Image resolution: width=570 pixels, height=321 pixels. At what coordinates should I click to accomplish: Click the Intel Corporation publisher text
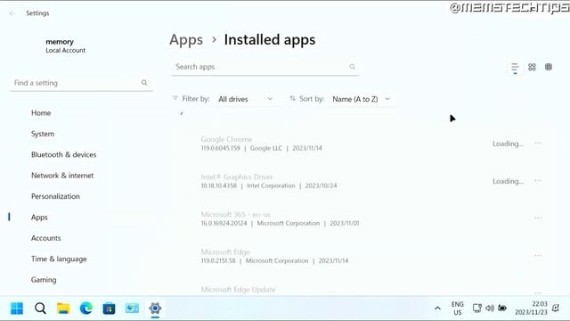click(x=271, y=185)
